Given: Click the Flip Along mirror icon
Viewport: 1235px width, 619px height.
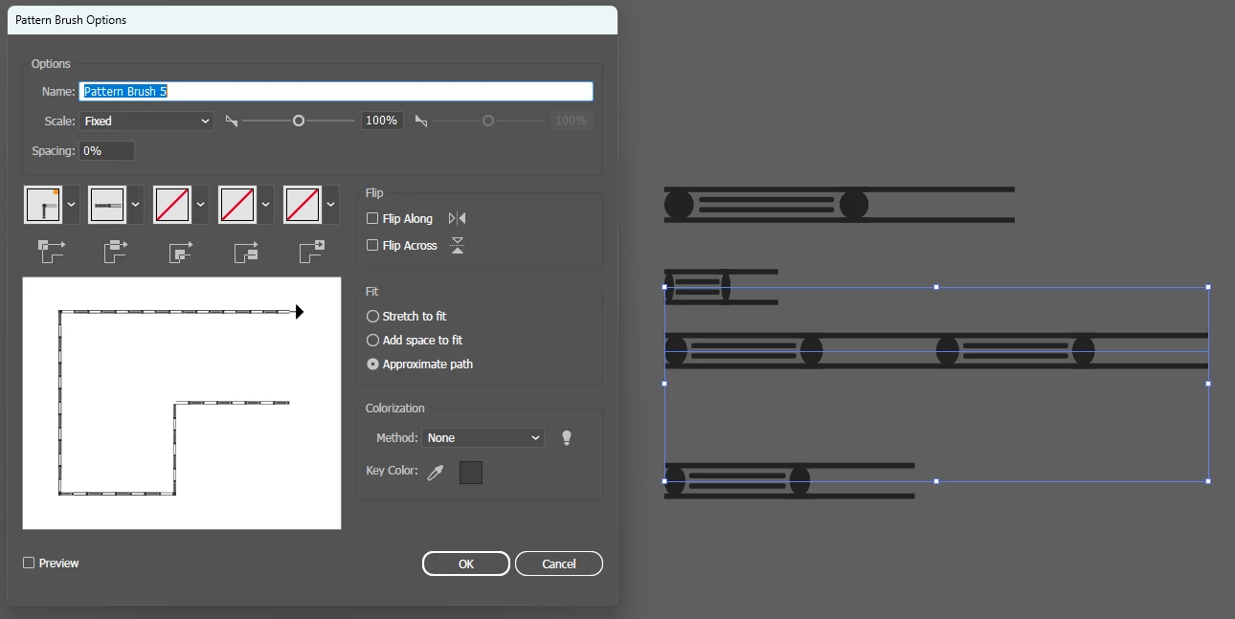Looking at the screenshot, I should pos(457,219).
